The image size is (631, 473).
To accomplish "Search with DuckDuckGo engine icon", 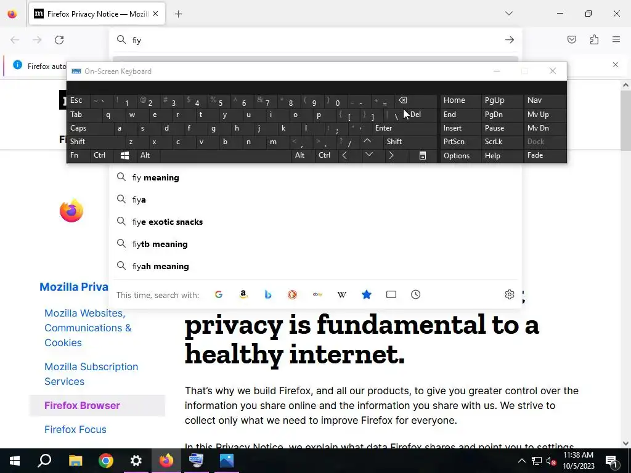I will [293, 295].
